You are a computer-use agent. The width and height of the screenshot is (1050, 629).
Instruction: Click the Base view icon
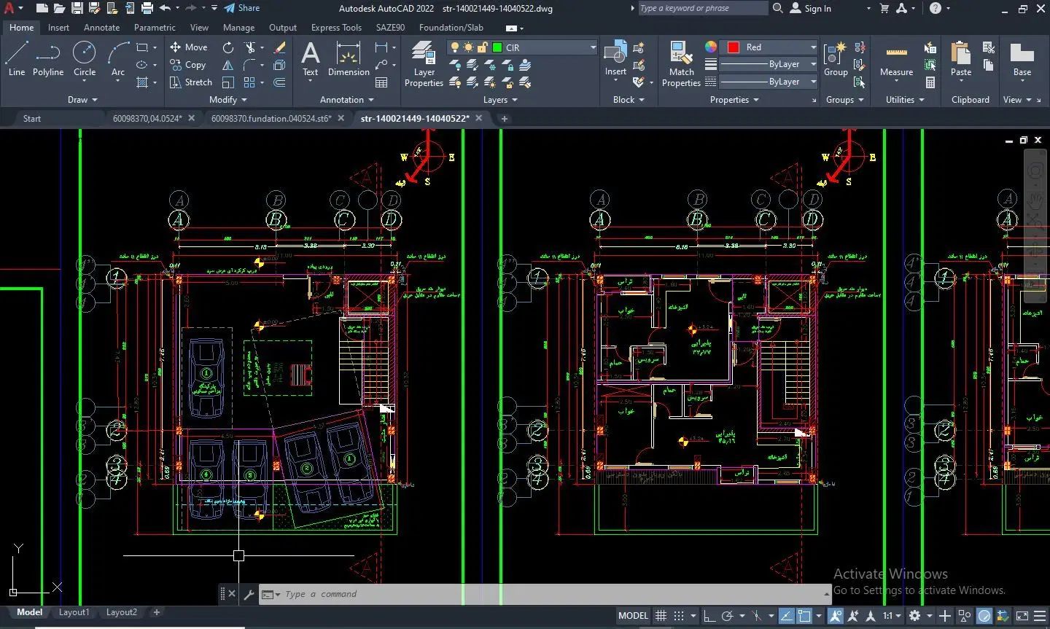pos(1022,58)
